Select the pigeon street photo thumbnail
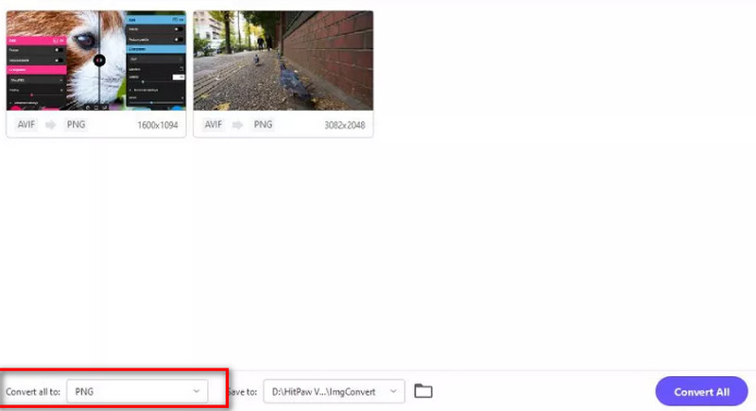The width and height of the screenshot is (756, 411). tap(283, 60)
